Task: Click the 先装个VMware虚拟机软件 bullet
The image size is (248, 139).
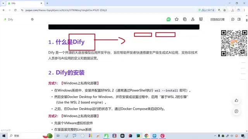Action: pyautogui.click(x=74, y=123)
